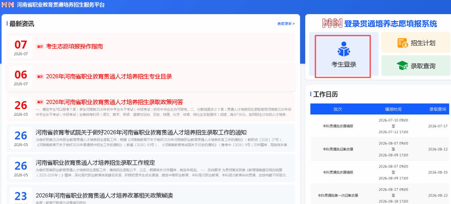Open 2026年河南省职业教育贯通人才培养招生专业目录

(x=109, y=77)
